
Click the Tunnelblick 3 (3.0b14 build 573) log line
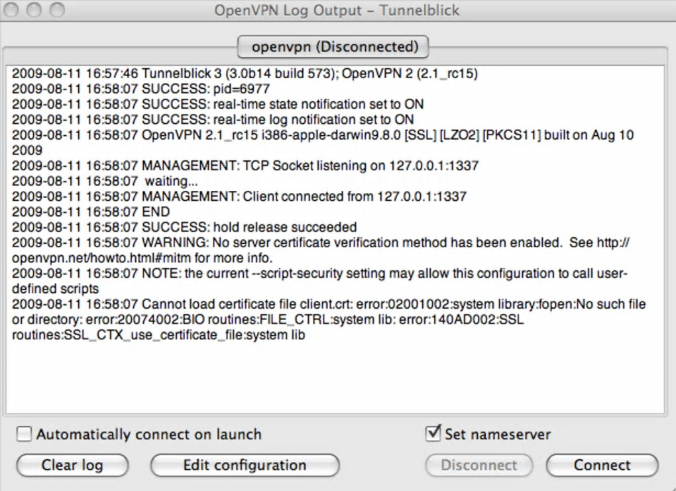(x=245, y=74)
